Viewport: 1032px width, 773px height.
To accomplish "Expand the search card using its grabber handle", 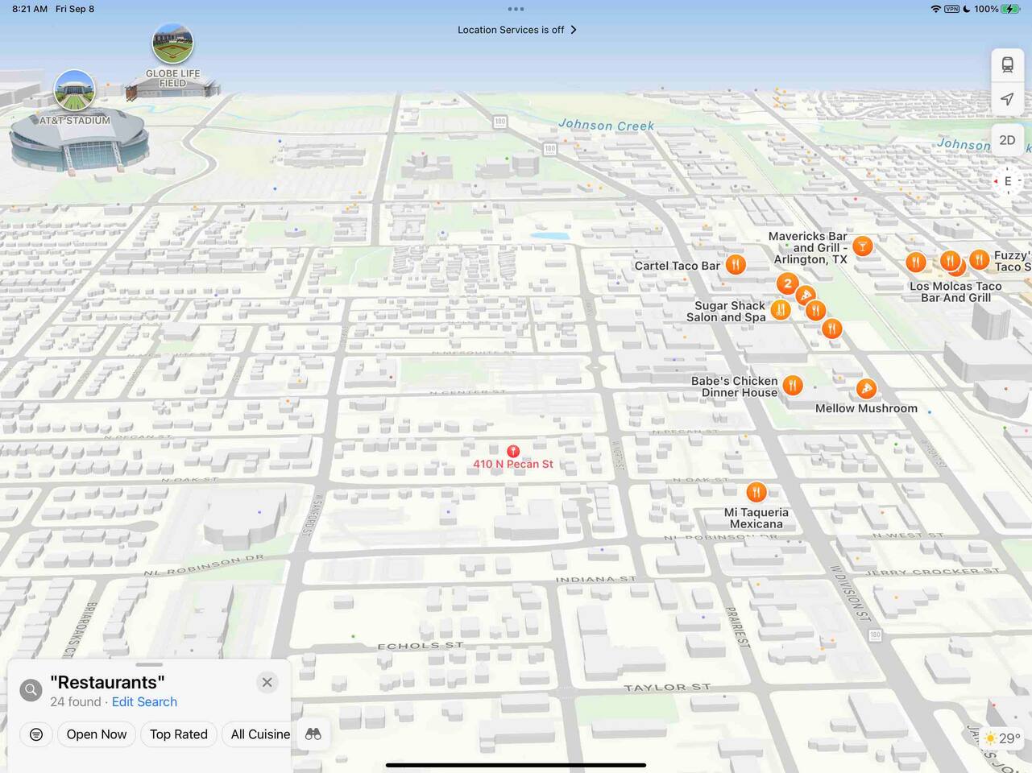I will tap(149, 665).
